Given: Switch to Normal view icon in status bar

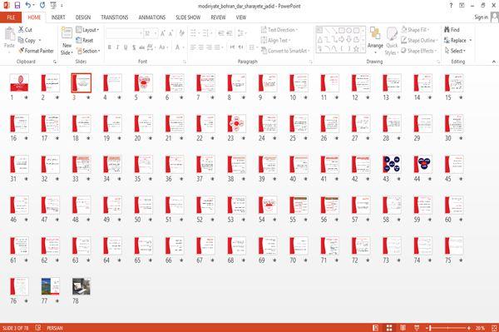Looking at the screenshot, I should pyautogui.click(x=376, y=328).
